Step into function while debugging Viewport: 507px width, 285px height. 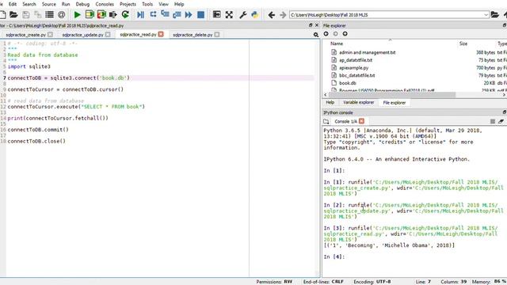click(x=165, y=14)
